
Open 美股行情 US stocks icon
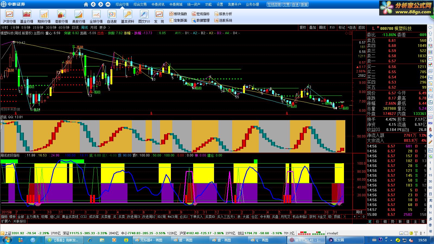coord(79,17)
